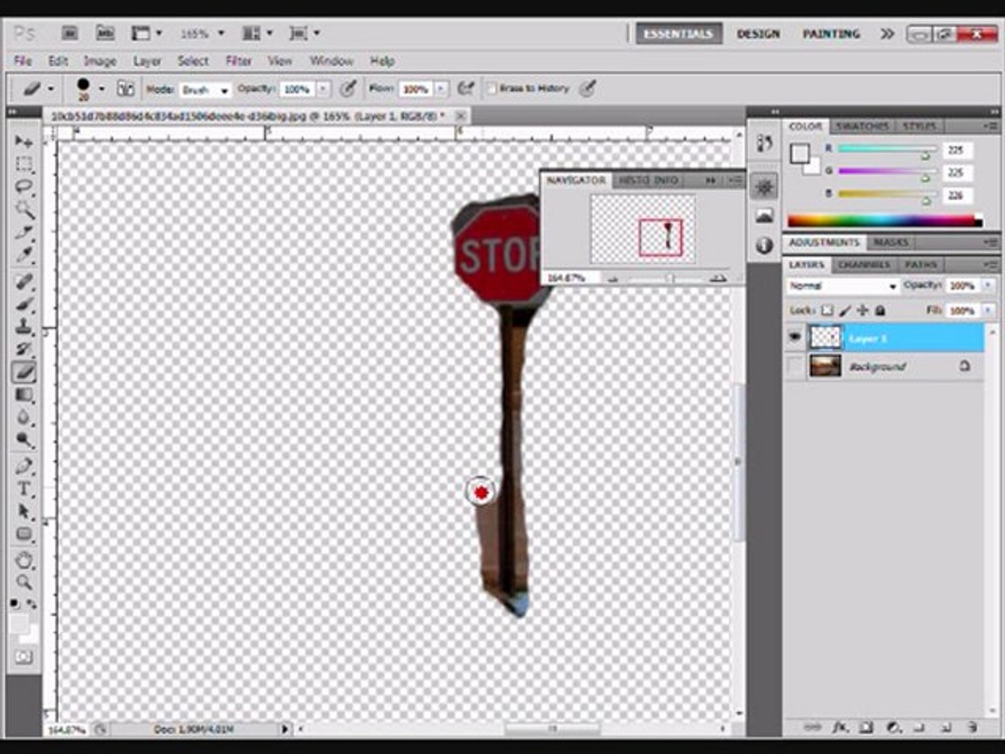Select the Dodge tool
The height and width of the screenshot is (754, 1005).
click(x=24, y=440)
